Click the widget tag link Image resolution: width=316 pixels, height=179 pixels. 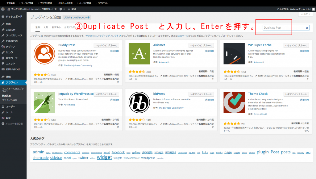click(104, 157)
